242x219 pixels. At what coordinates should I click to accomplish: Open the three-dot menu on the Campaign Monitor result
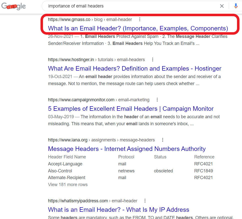(x=157, y=100)
